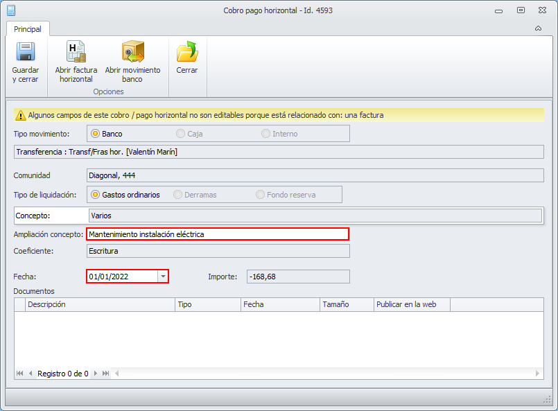Click the Publicar en la web column header
558x411 pixels.
pyautogui.click(x=411, y=304)
